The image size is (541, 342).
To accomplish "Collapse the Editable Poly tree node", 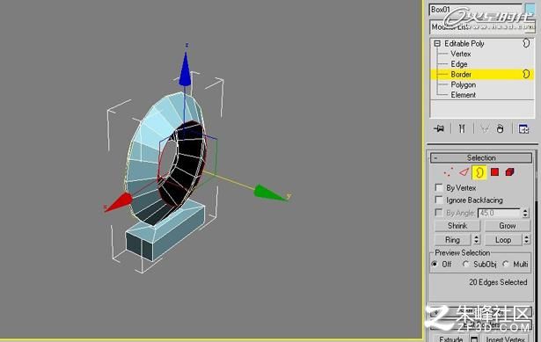I will pos(437,43).
